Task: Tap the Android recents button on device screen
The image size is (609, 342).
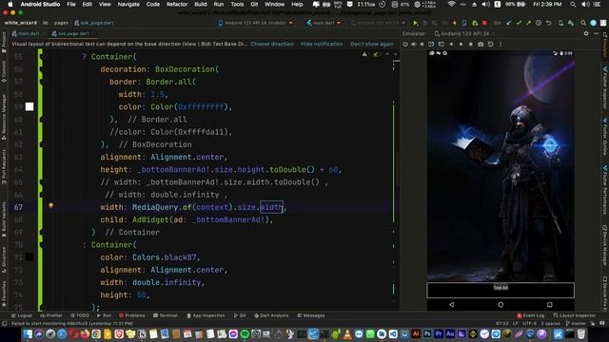Action: click(549, 305)
